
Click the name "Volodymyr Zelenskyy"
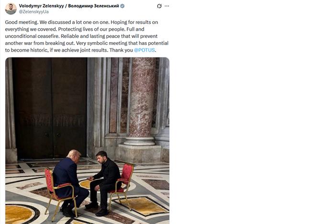pos(42,6)
